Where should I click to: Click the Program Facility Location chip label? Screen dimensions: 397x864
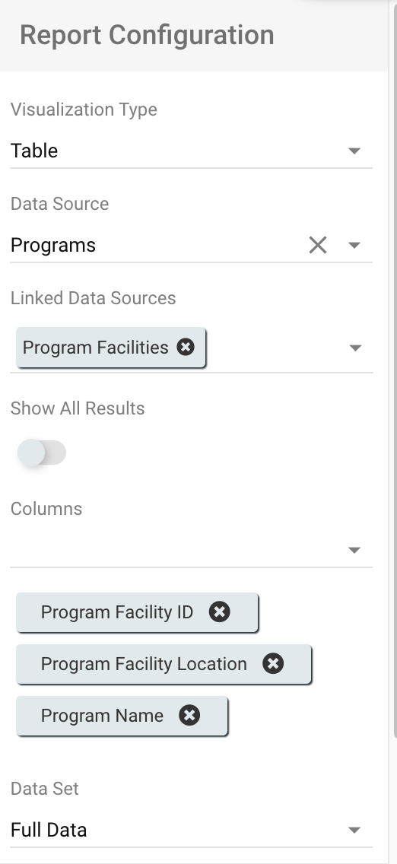coord(144,663)
